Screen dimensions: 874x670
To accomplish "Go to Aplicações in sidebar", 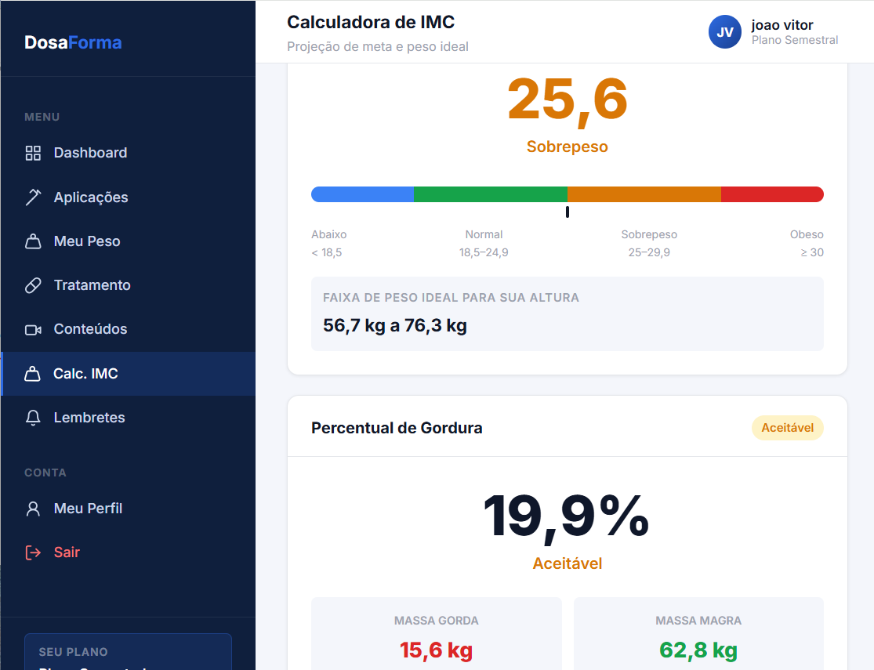I will tap(129, 197).
